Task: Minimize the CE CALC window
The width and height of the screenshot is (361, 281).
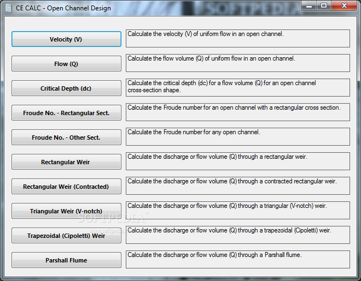Action: click(x=309, y=6)
